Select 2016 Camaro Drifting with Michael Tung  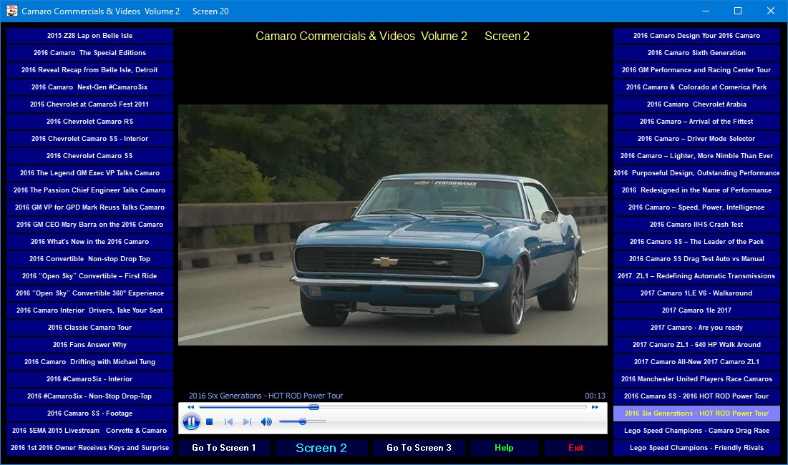90,362
